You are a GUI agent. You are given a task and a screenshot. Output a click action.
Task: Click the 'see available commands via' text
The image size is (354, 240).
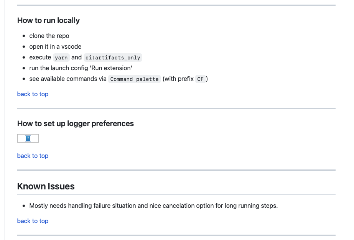[x=68, y=79]
